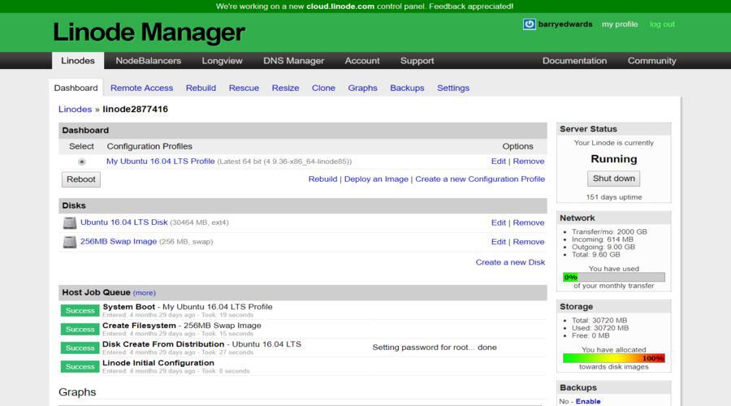Click Create a new Disk link

[x=510, y=262]
